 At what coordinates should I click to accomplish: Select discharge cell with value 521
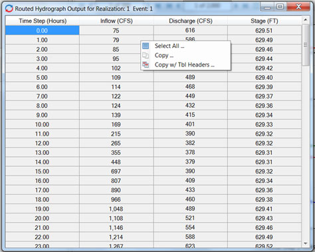(191, 218)
